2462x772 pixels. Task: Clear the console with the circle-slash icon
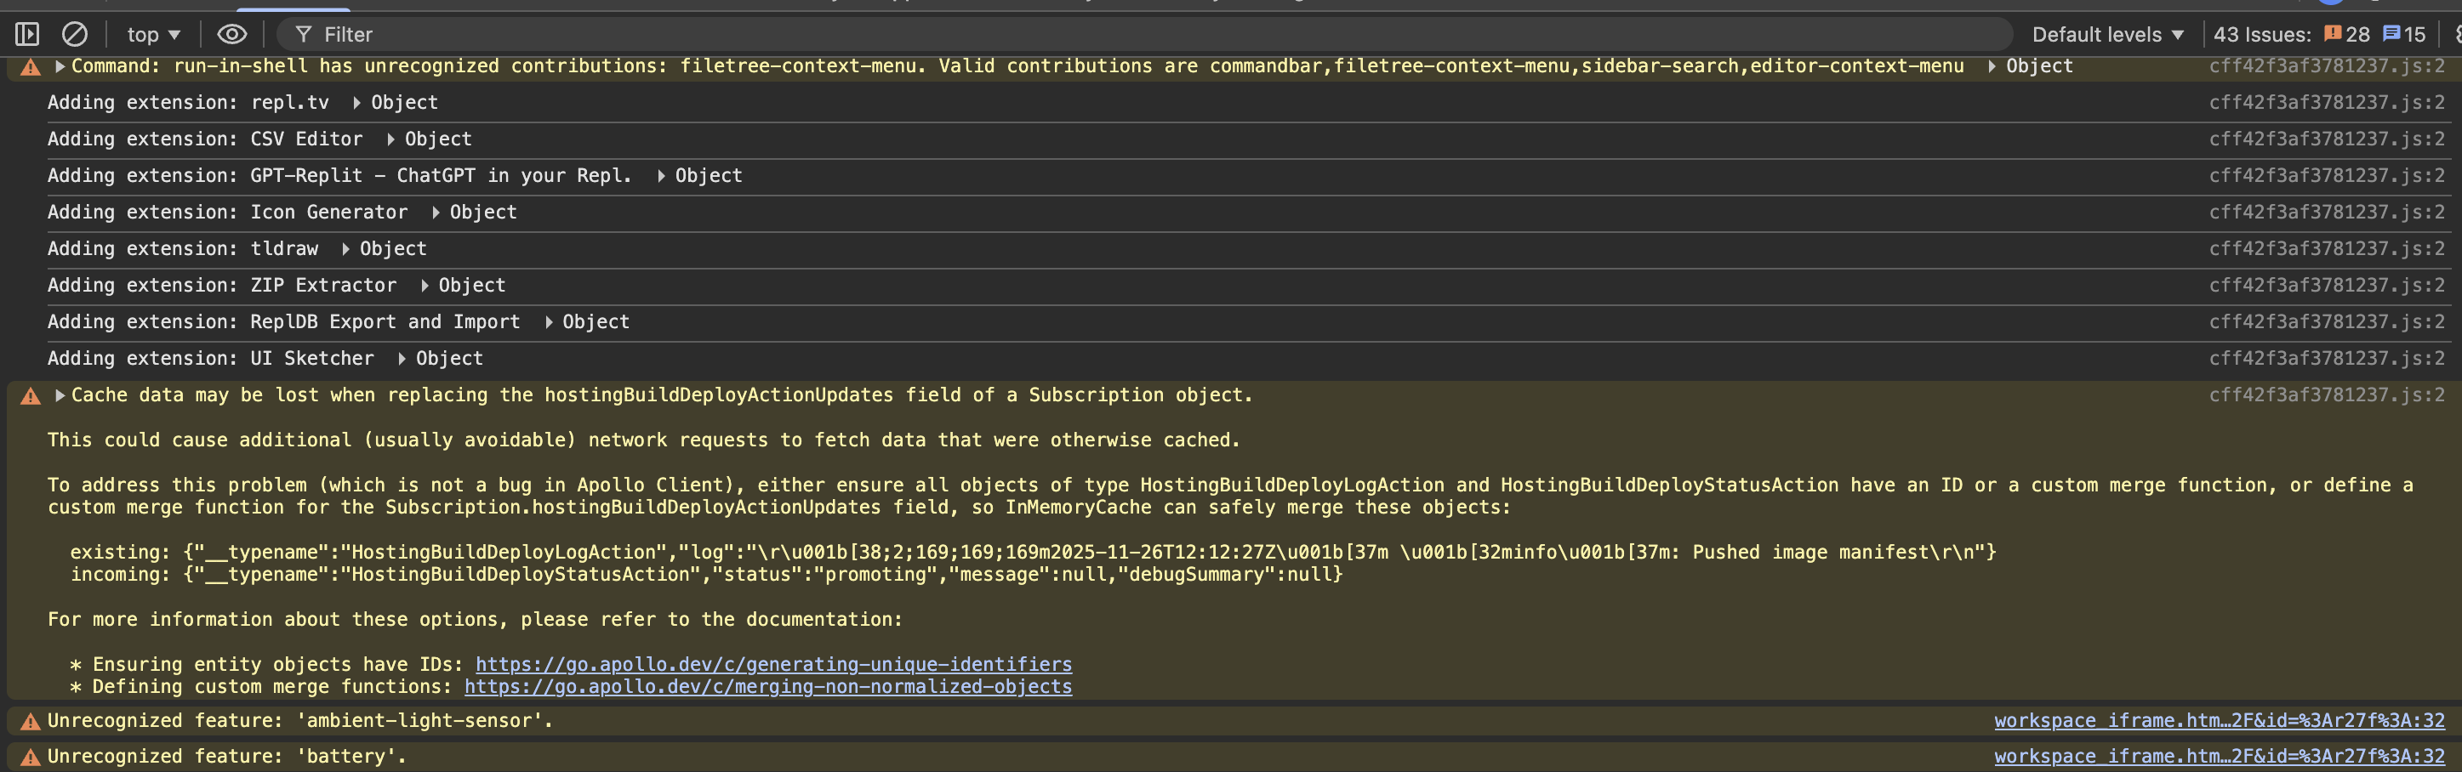pyautogui.click(x=75, y=34)
